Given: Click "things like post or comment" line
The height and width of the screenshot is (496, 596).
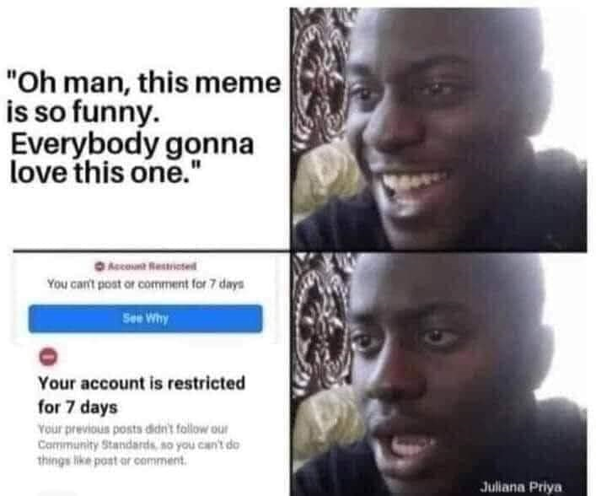Looking at the screenshot, I should coord(112,461).
